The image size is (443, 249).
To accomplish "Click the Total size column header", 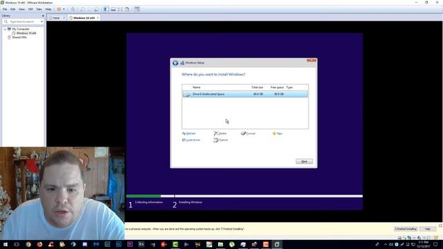I will [x=257, y=88].
